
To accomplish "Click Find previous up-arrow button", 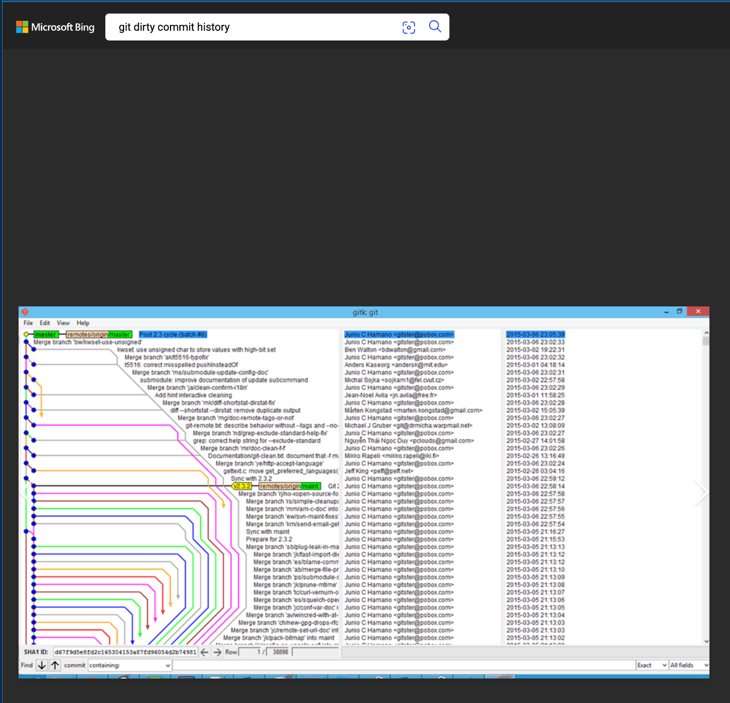I will pyautogui.click(x=55, y=665).
